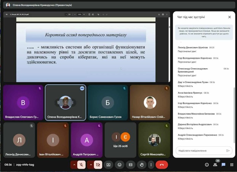Click the red leave call button

162,165
